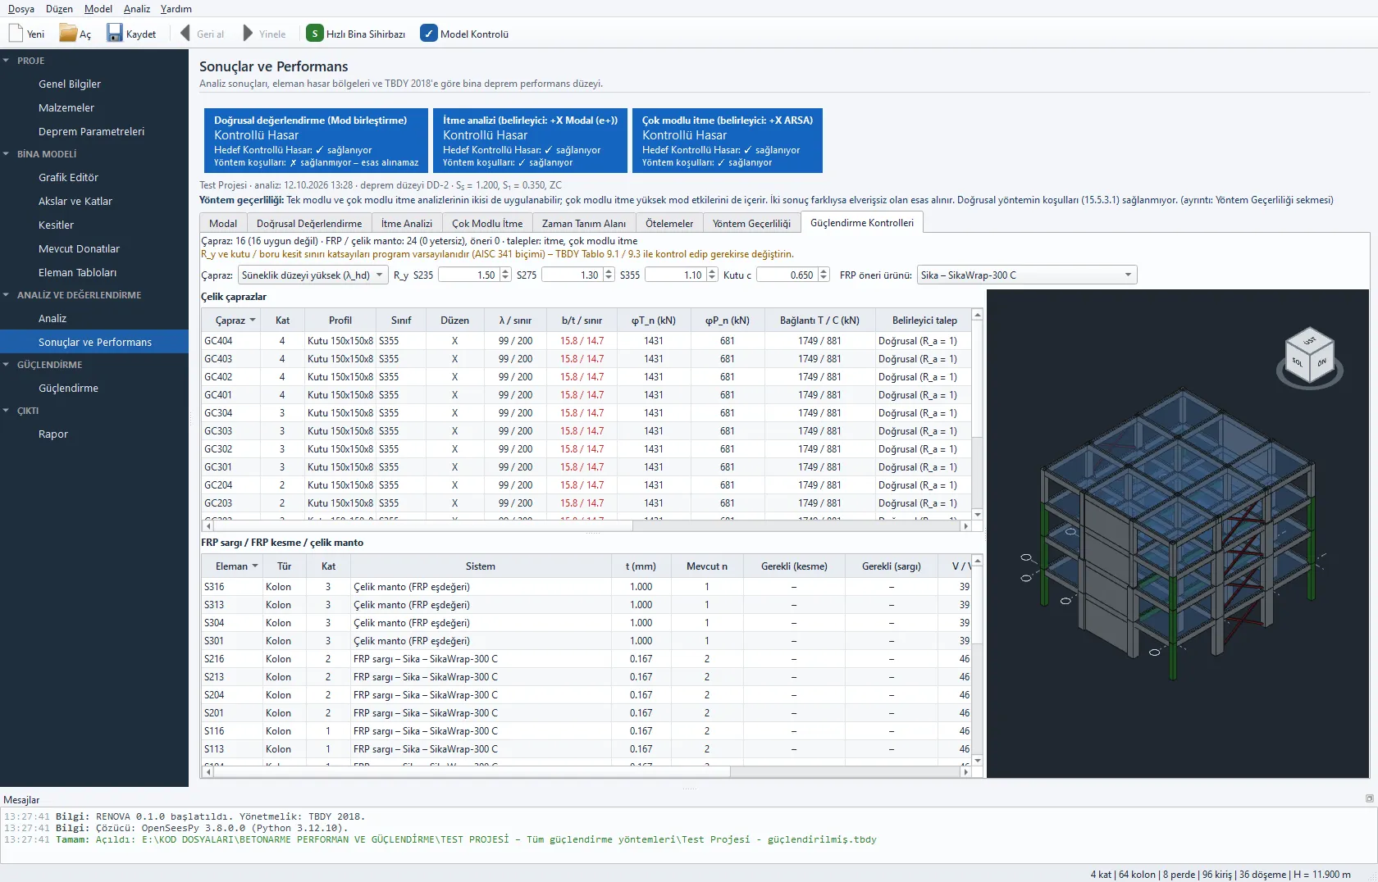Go to the Güçlendirme sidebar item
This screenshot has height=882, width=1378.
point(68,388)
